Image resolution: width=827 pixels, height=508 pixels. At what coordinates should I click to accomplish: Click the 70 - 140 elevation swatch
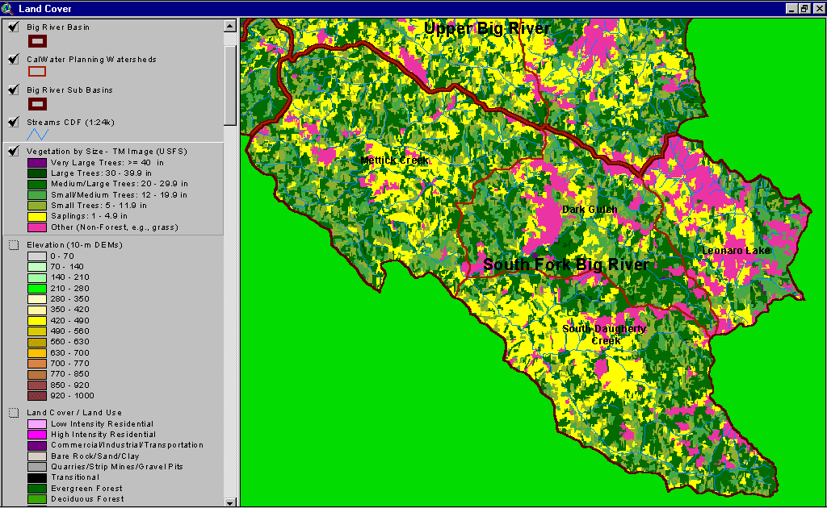click(x=37, y=267)
